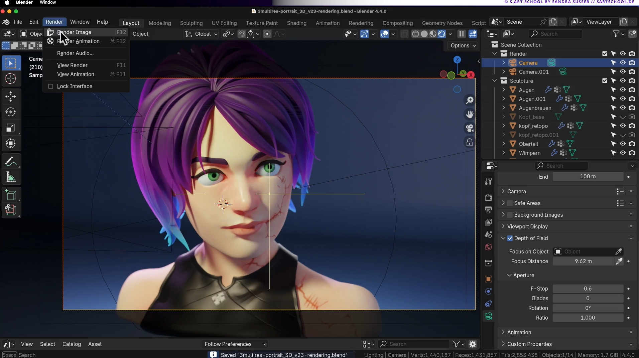
Task: Click the eyedropper next to Focus Distance
Action: click(x=619, y=261)
